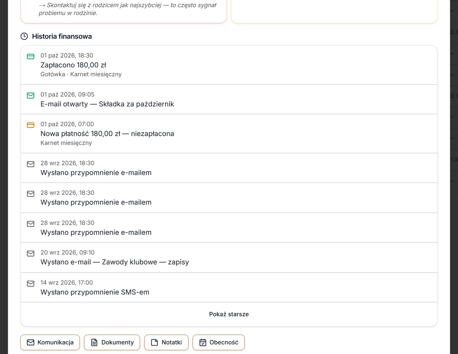Click the text Zapłacono 180,00 zł

click(x=73, y=65)
